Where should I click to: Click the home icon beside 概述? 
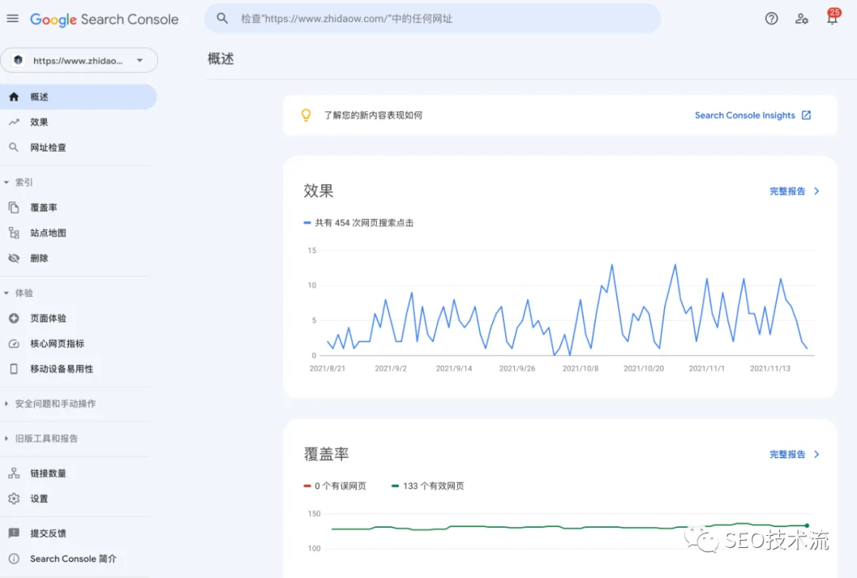pos(13,97)
